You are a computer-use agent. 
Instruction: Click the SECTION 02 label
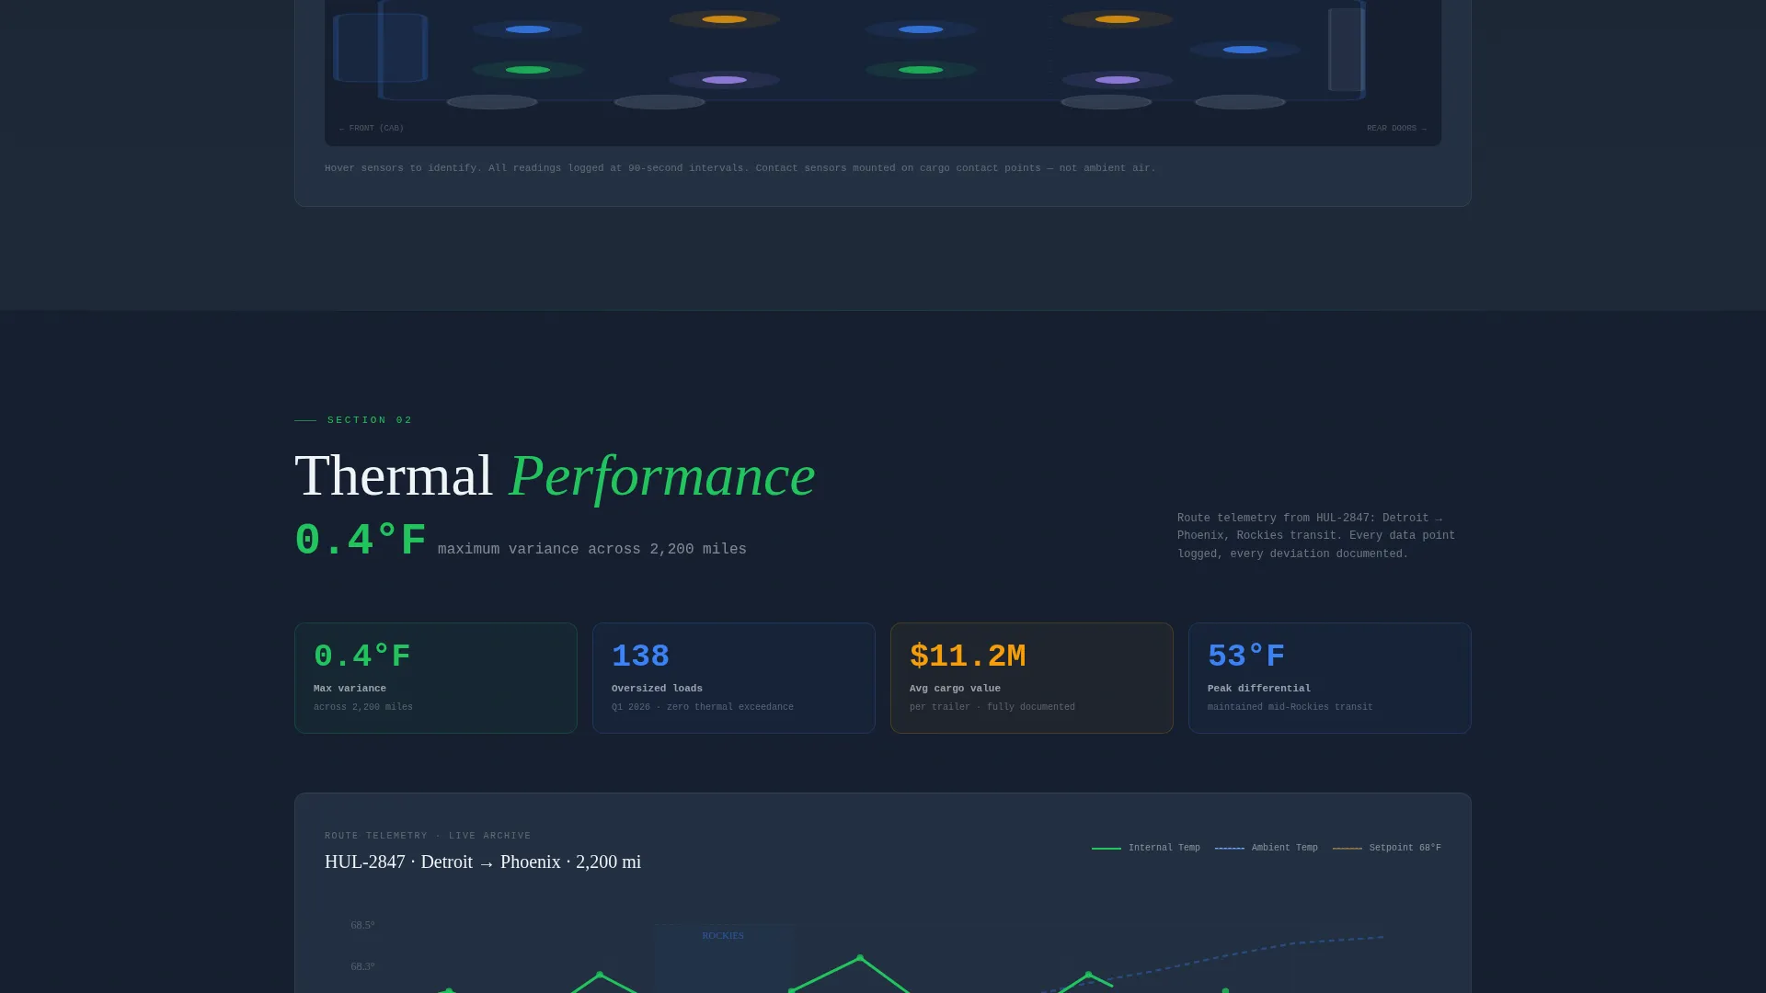tap(370, 420)
